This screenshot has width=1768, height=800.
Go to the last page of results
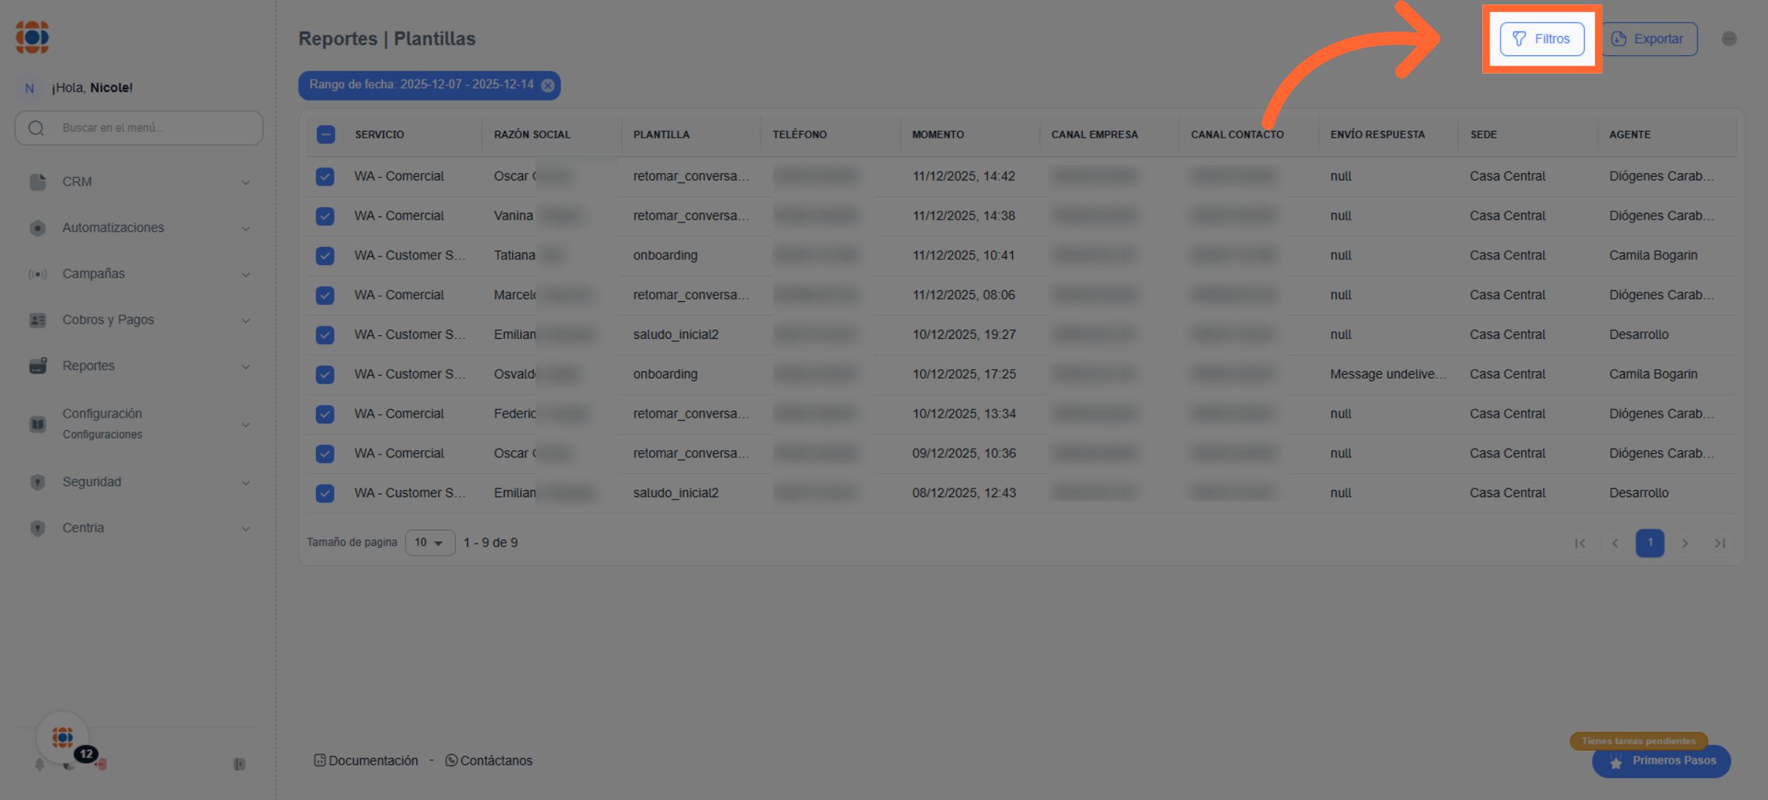(x=1719, y=543)
